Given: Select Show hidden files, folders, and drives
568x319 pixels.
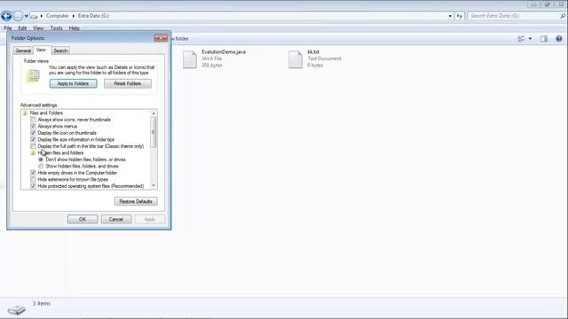Looking at the screenshot, I should coord(41,166).
